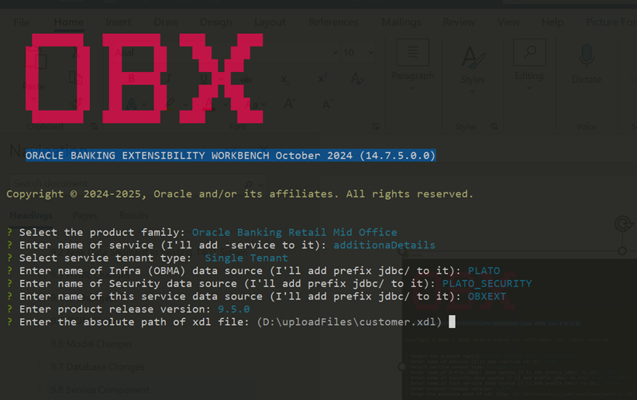Toggle Superscript formatting
The image size is (637, 400).
coord(322,79)
